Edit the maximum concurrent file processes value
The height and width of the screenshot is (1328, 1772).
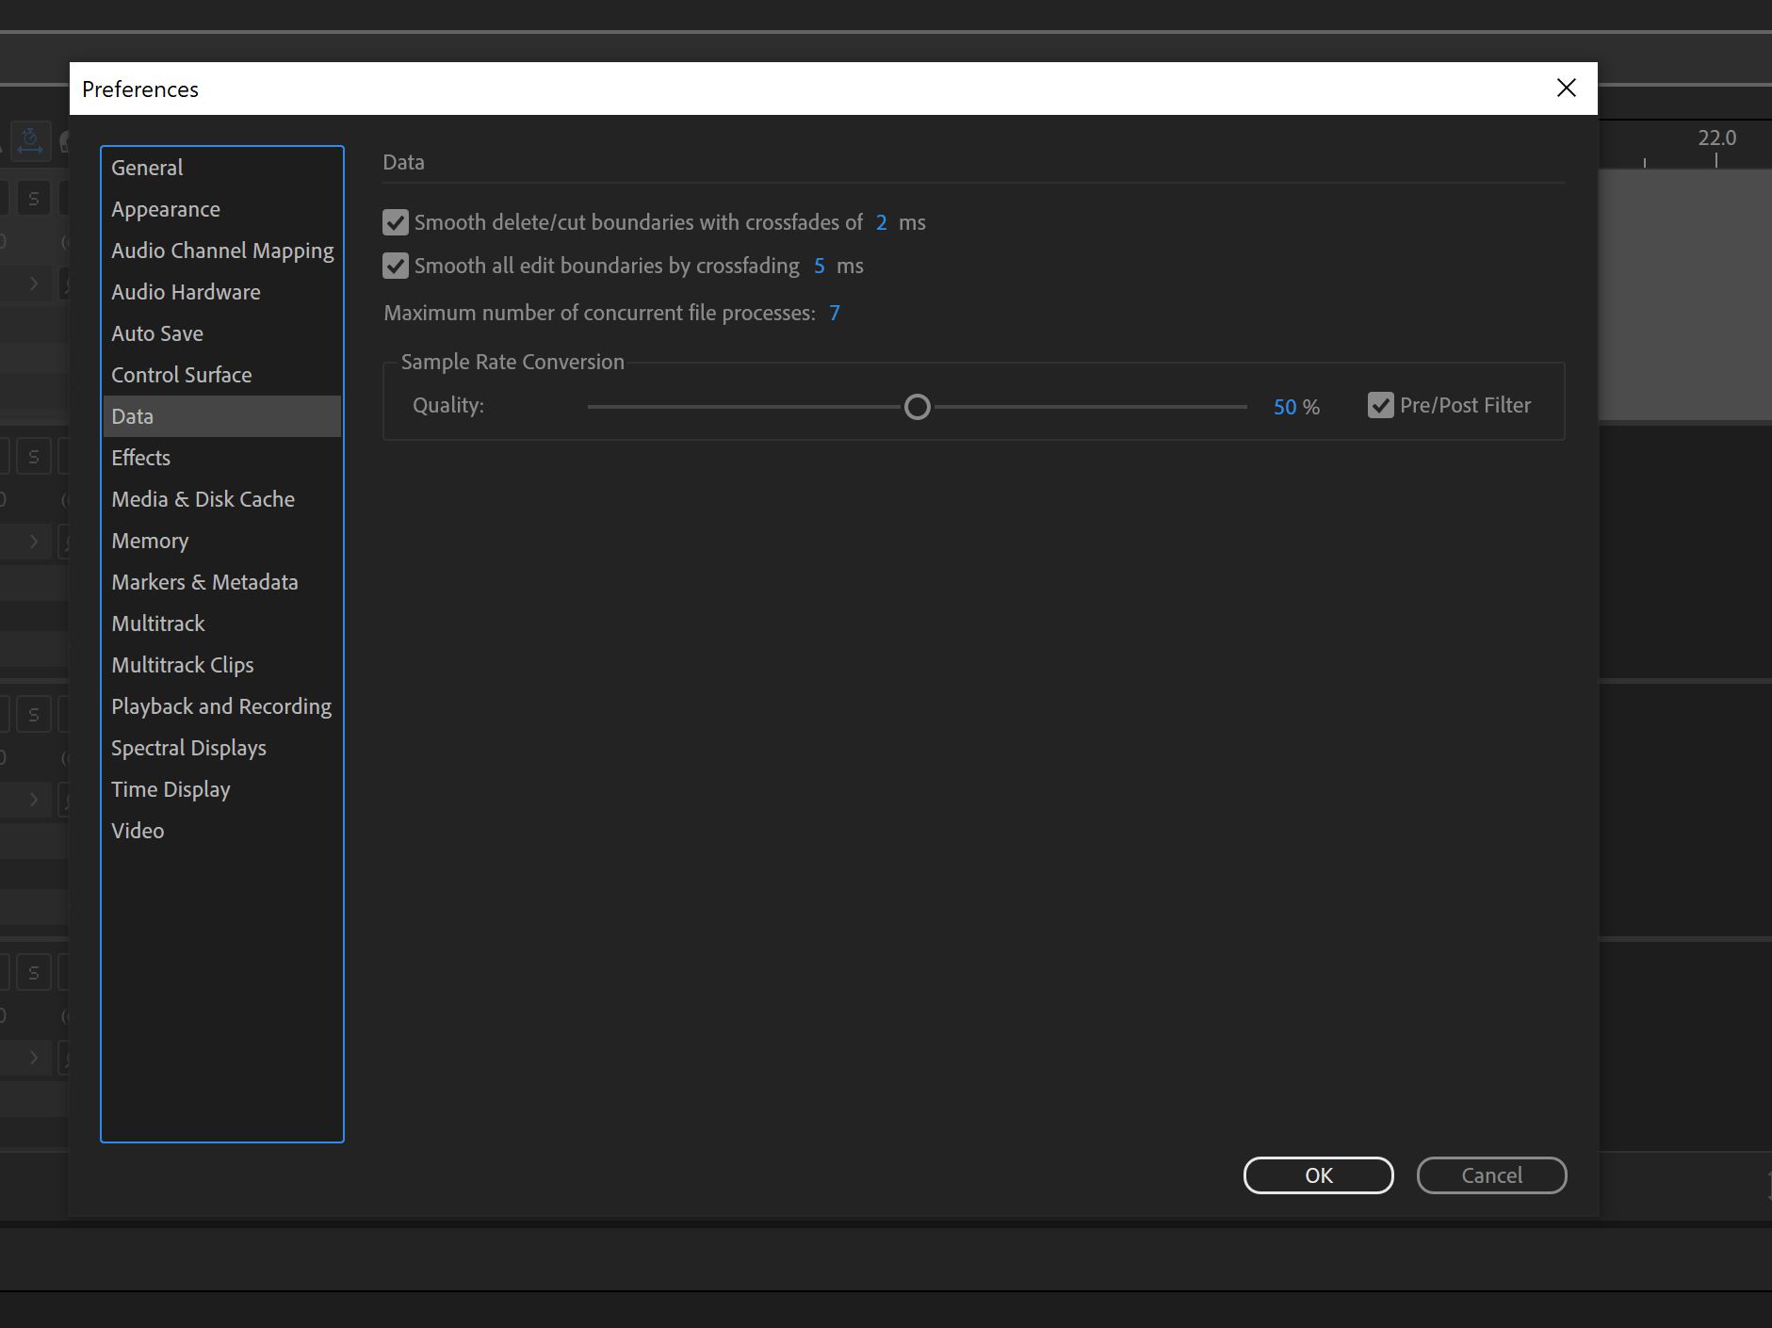point(834,313)
